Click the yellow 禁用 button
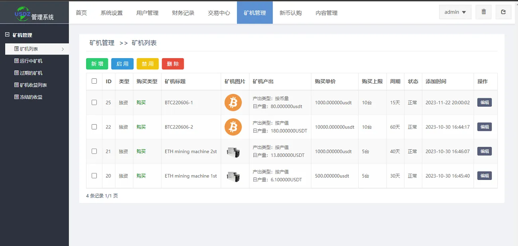518x246 pixels. 147,64
